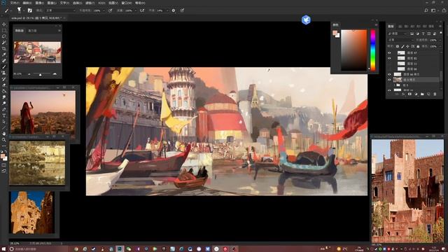Select the Clone Stamp tool

[x=4, y=73]
